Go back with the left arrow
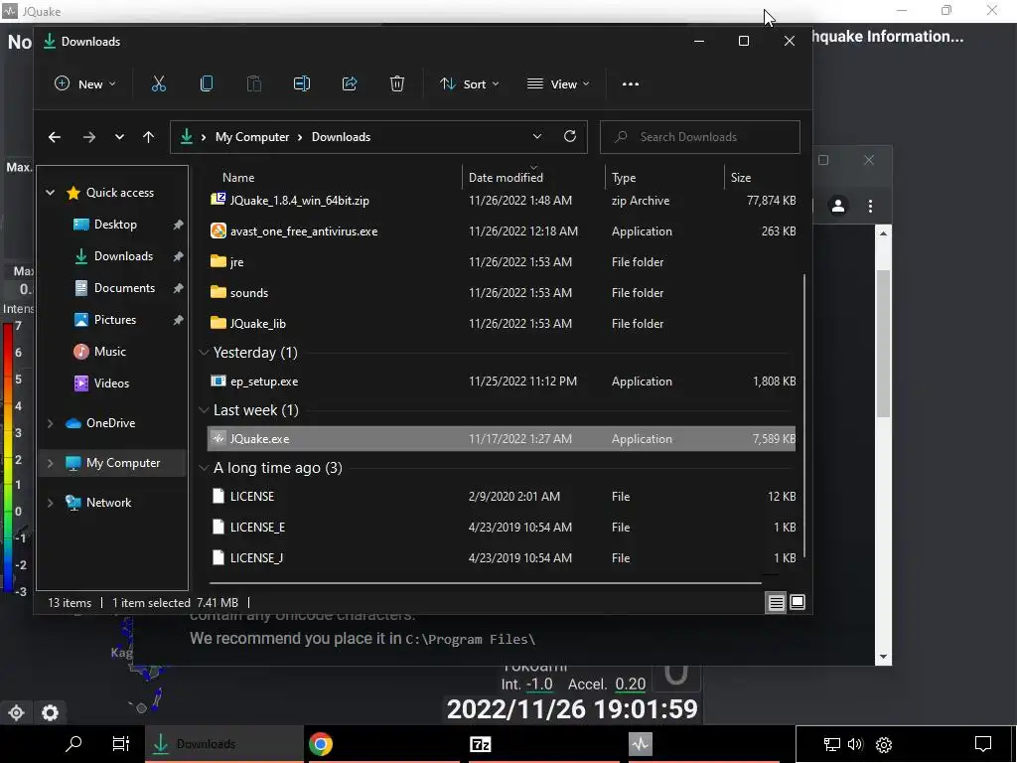Viewport: 1017px width, 763px height. click(55, 137)
